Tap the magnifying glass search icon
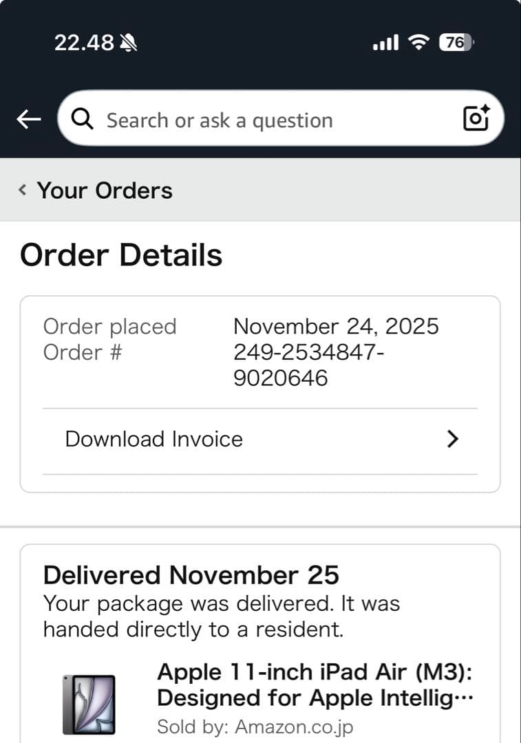Image resolution: width=521 pixels, height=743 pixels. click(82, 118)
